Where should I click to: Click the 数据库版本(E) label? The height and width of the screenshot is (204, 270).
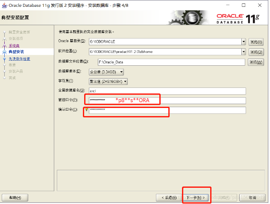coord(70,71)
